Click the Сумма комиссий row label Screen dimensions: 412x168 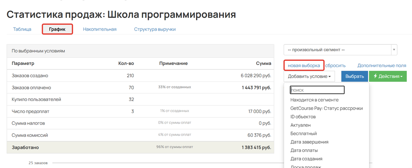tap(30, 135)
